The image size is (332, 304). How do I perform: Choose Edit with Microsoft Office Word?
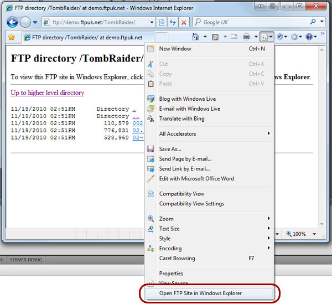coord(210,179)
